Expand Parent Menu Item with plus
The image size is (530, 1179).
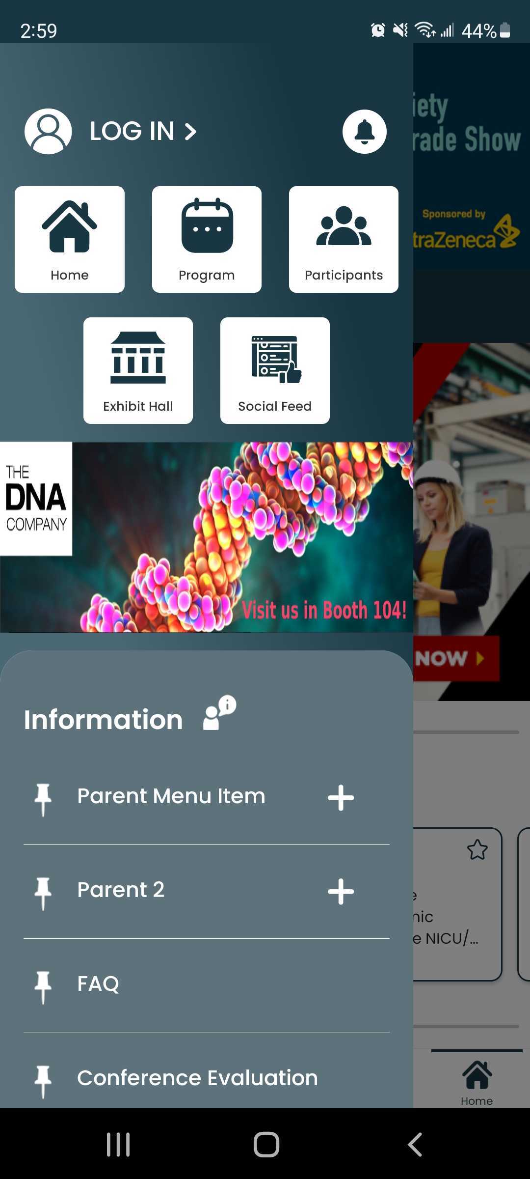(x=341, y=797)
